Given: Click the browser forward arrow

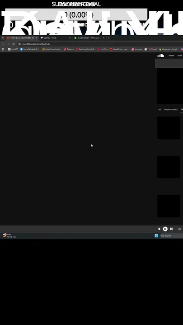Looking at the screenshot, I should (x=8, y=44).
